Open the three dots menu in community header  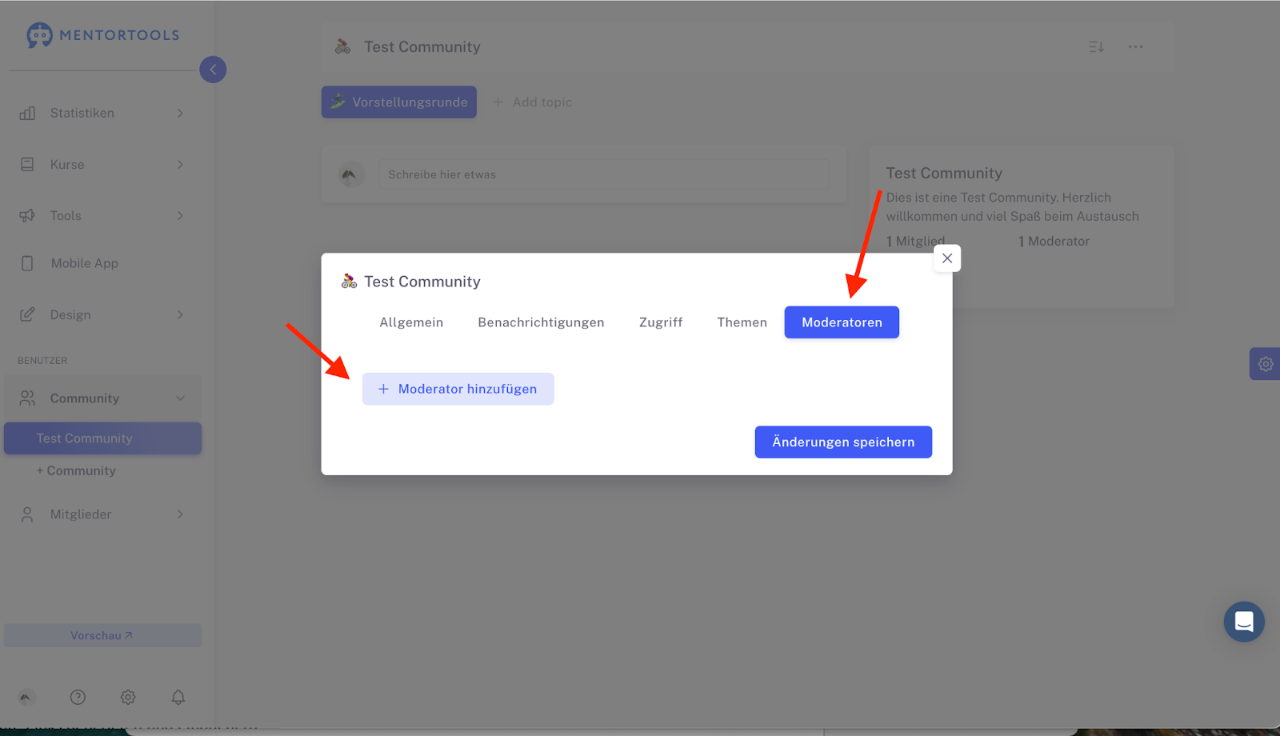[x=1135, y=47]
